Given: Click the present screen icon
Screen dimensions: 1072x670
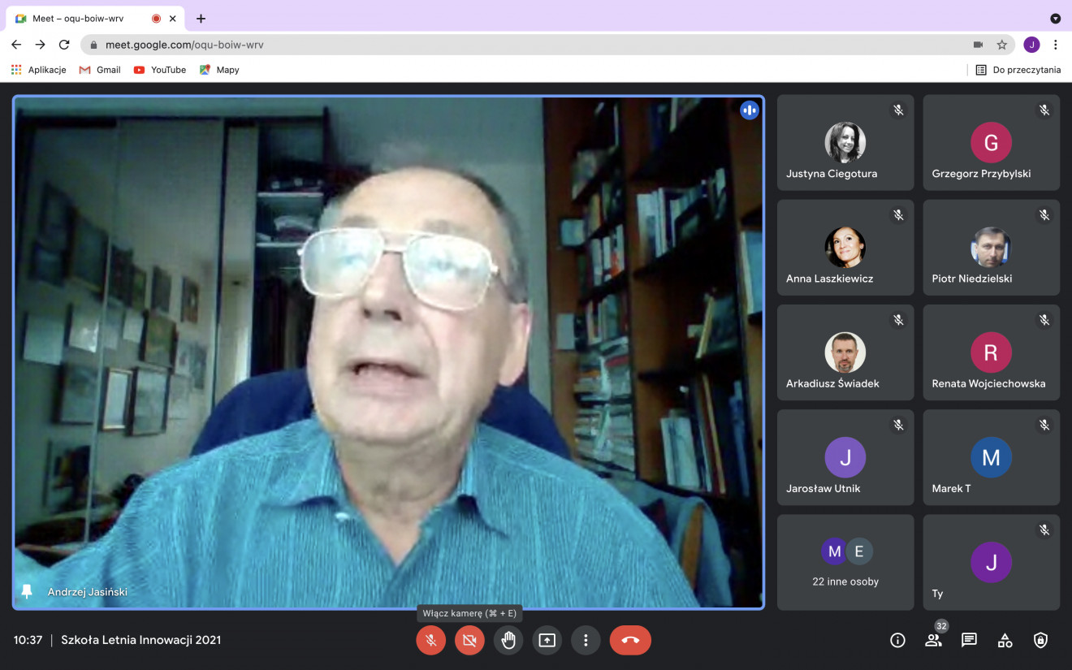Looking at the screenshot, I should point(547,640).
